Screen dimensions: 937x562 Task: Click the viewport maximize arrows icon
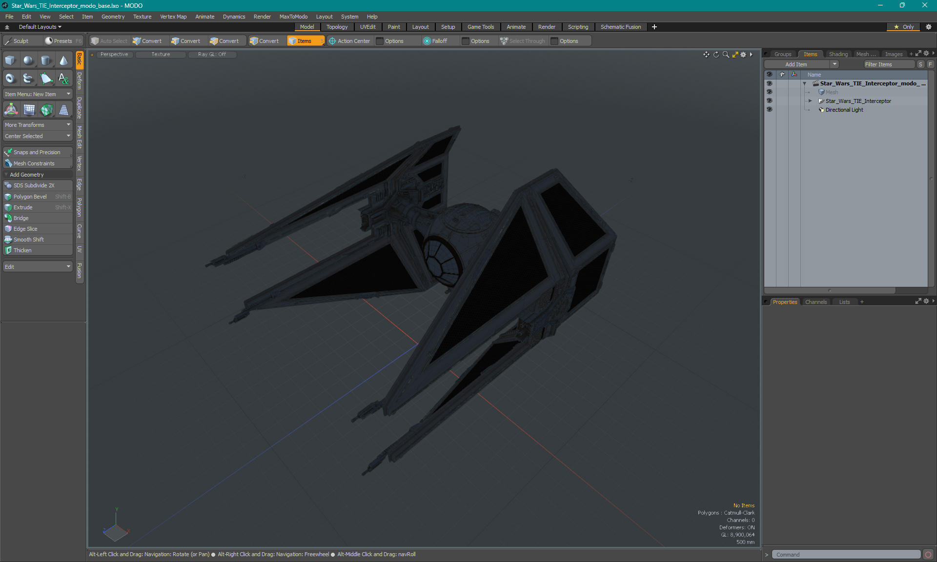[735, 55]
